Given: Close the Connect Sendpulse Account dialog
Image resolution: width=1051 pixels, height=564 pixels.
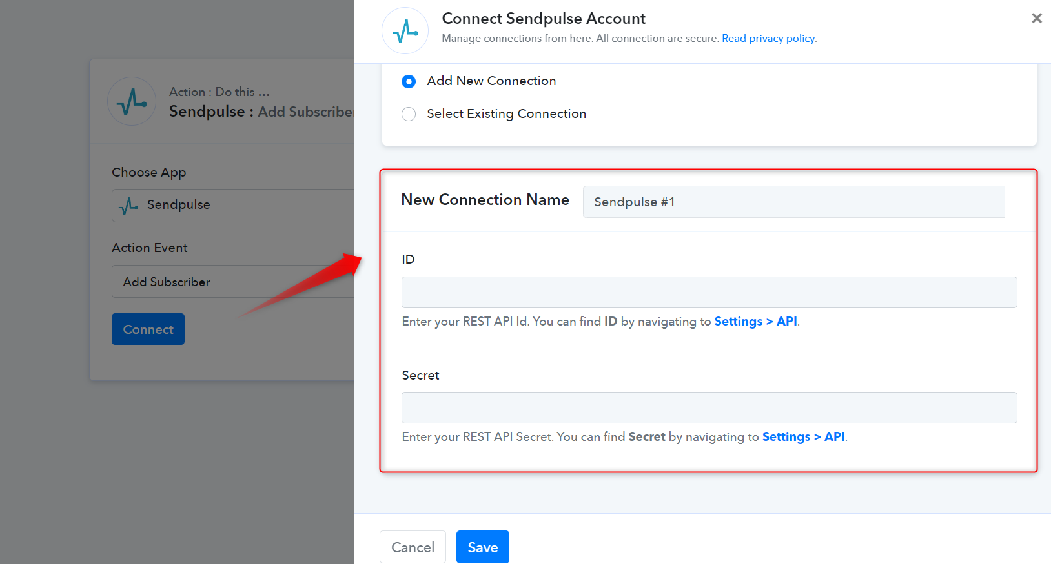Looking at the screenshot, I should [1036, 18].
